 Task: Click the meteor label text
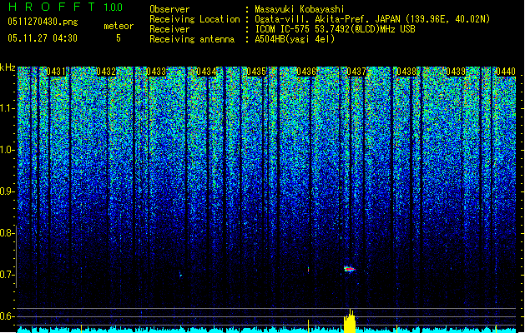(119, 26)
